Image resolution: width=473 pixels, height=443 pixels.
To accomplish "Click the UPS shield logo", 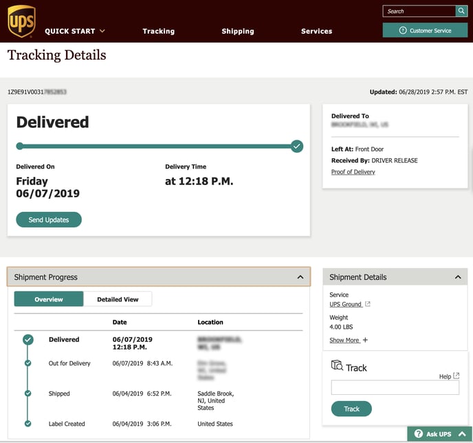I will click(22, 21).
